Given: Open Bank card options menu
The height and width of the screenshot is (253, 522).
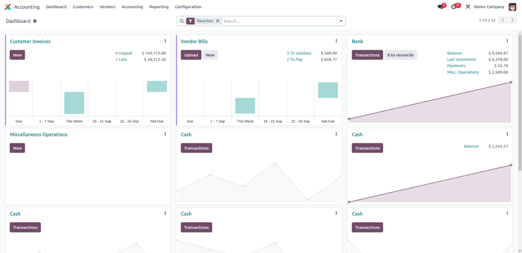Looking at the screenshot, I should point(507,41).
